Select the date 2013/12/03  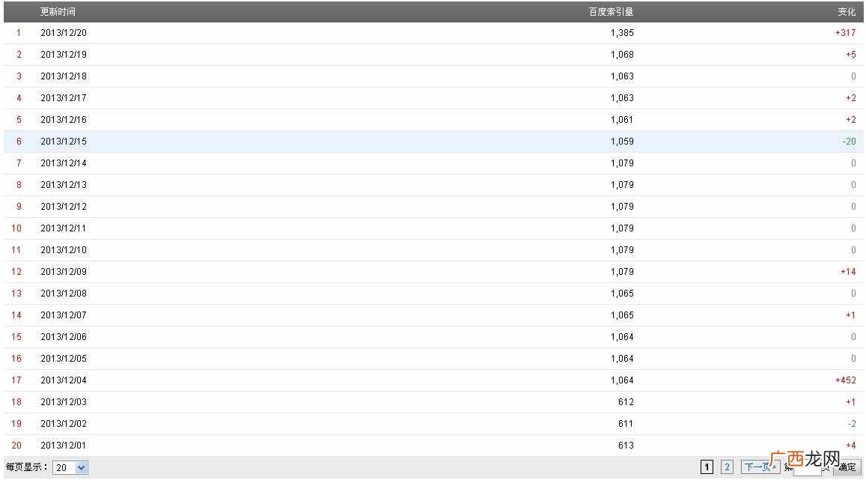coord(64,401)
